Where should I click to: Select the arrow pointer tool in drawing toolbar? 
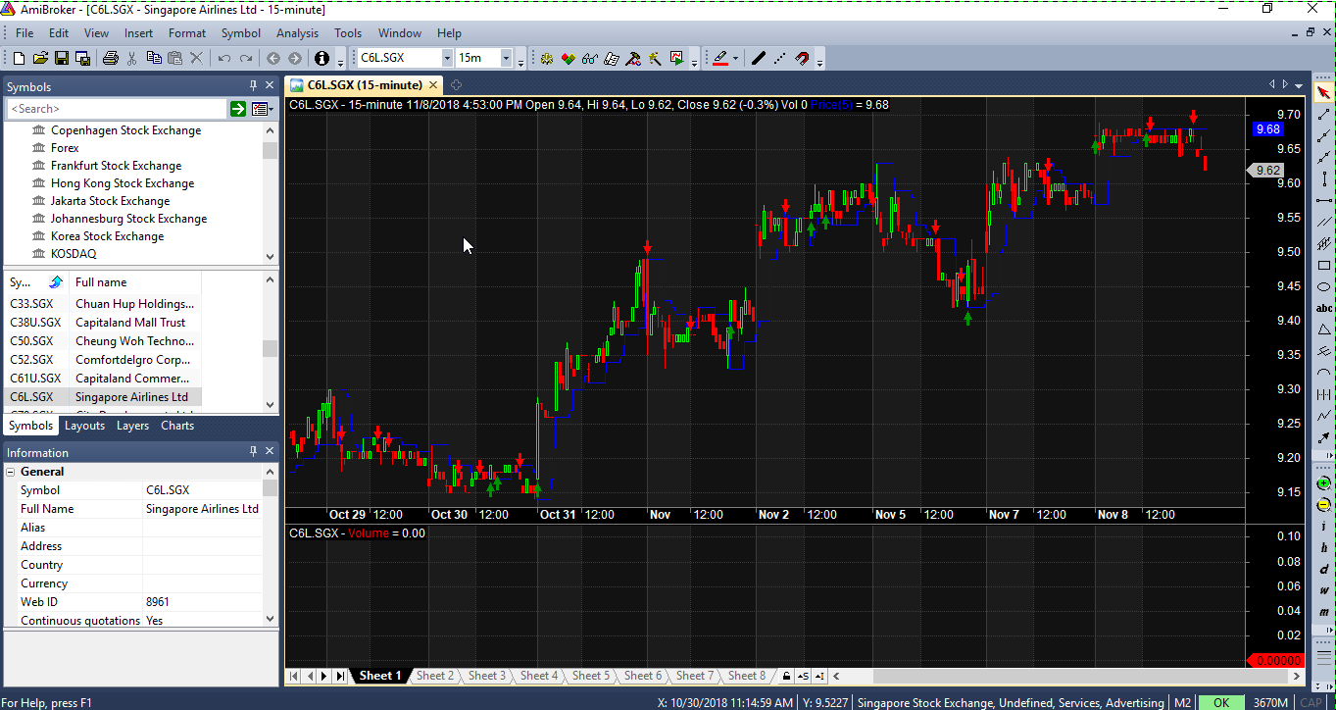coord(1324,92)
